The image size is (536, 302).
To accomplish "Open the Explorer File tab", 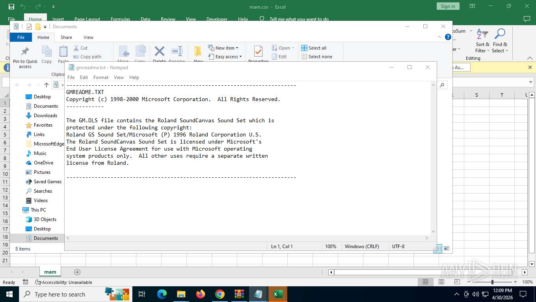I will (x=21, y=37).
